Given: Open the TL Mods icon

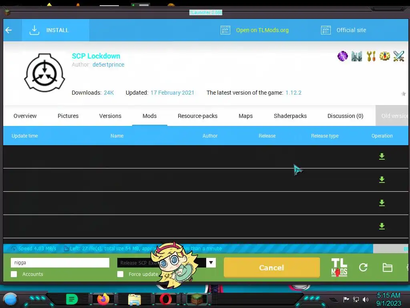Looking at the screenshot, I should click(x=339, y=267).
